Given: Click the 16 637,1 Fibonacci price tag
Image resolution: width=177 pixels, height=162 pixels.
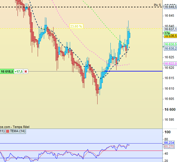Looking at the screenshot, I should 171,29.
